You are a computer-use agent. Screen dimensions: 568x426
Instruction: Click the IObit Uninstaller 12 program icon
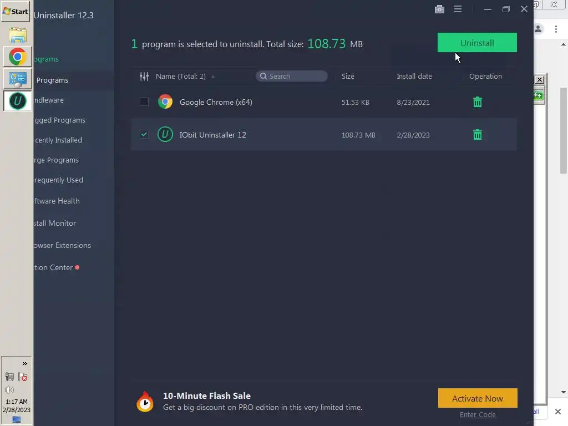[165, 134]
